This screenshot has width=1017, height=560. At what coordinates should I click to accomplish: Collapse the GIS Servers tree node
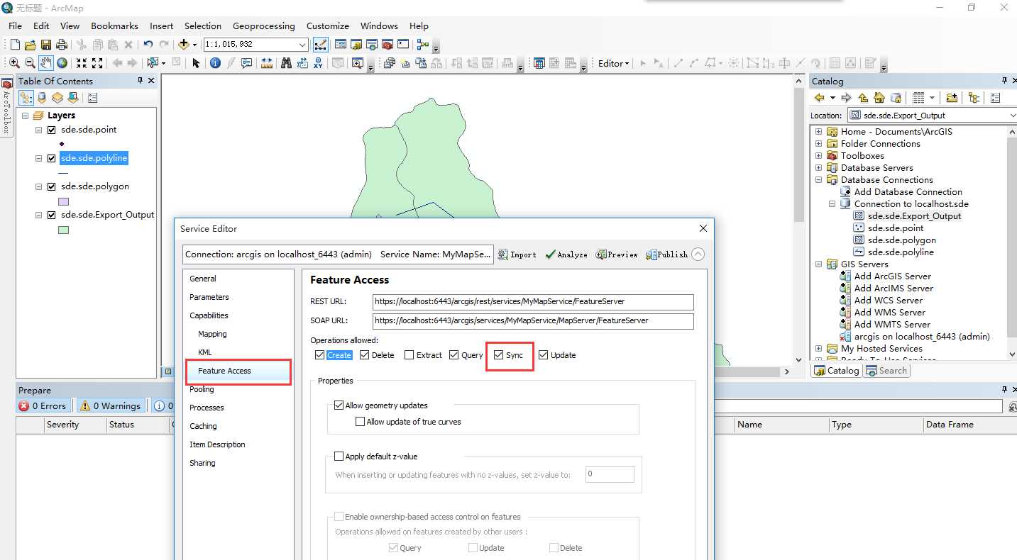click(818, 264)
